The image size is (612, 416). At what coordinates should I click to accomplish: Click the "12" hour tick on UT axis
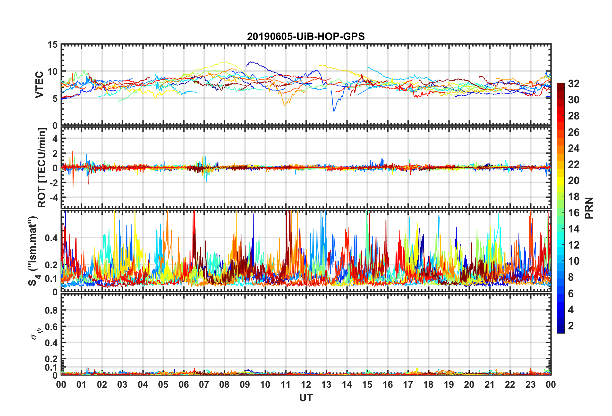306,385
